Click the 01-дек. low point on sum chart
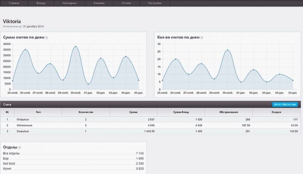 tap(88, 84)
